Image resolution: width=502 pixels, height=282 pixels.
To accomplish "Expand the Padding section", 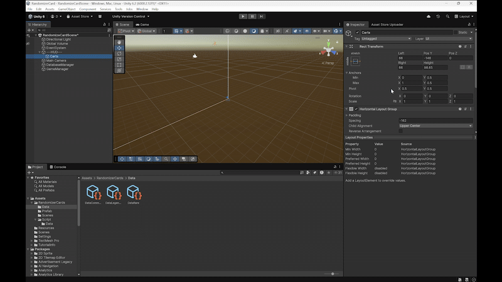I will [x=346, y=115].
